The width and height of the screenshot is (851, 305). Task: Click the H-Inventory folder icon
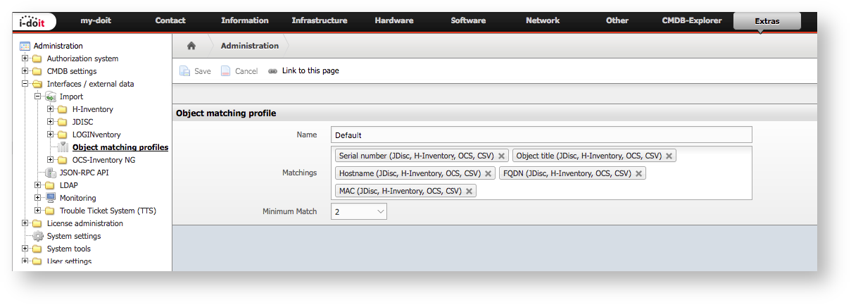point(63,109)
